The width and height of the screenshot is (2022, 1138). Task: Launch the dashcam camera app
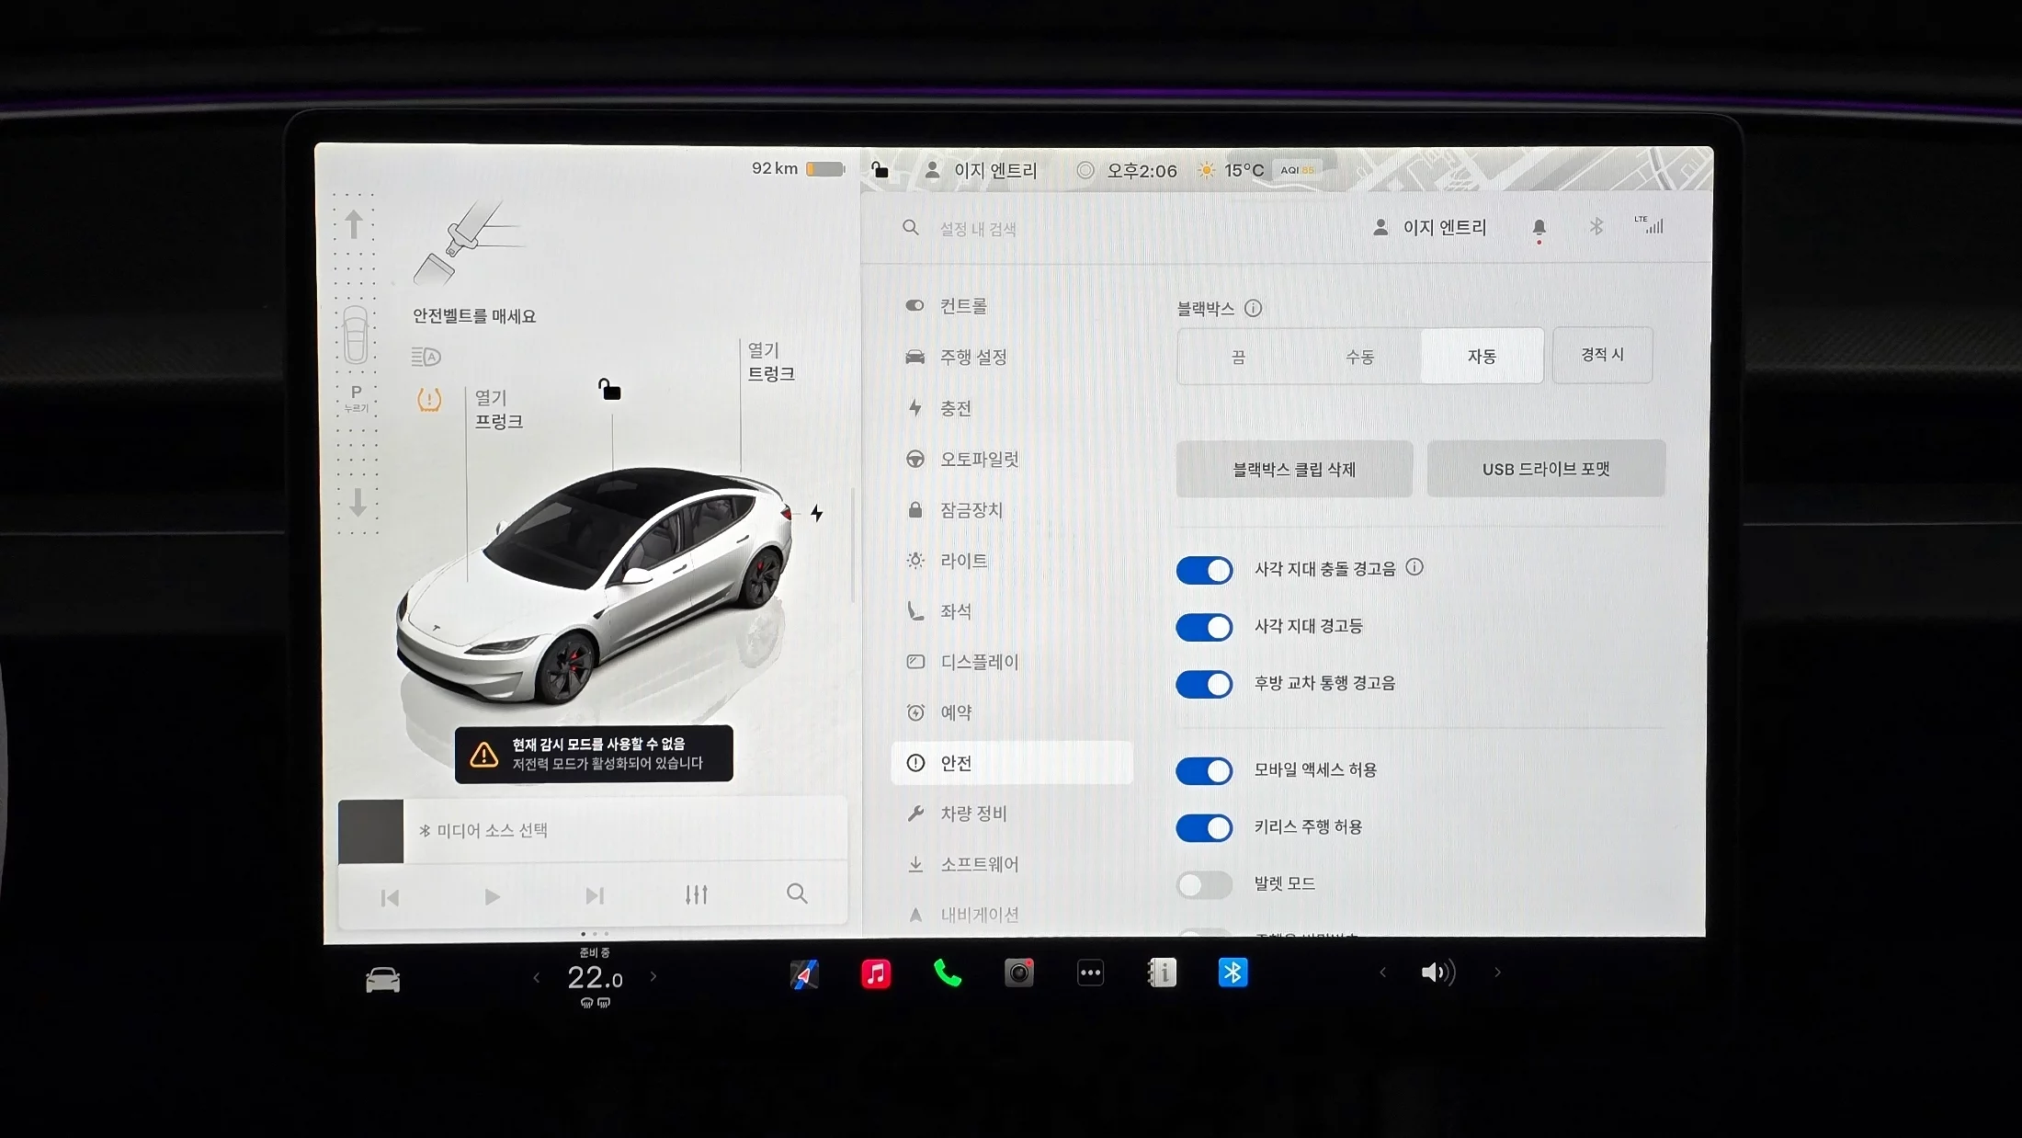1018,973
